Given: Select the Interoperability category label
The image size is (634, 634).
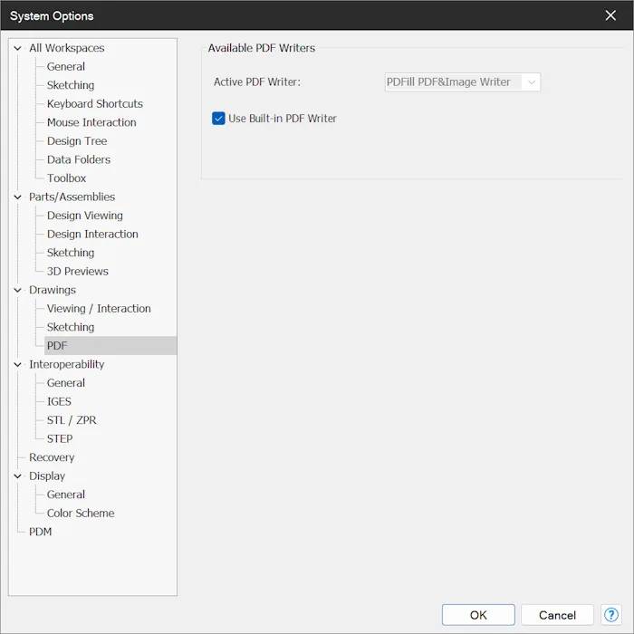Looking at the screenshot, I should click(67, 364).
